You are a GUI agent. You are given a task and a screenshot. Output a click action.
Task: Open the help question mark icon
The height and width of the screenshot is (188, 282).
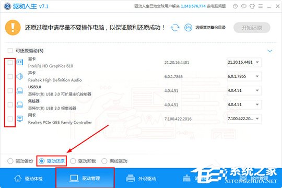click(x=235, y=6)
